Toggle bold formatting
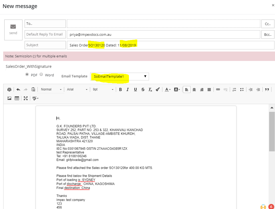The height and width of the screenshot is (209, 275). pyautogui.click(x=120, y=89)
